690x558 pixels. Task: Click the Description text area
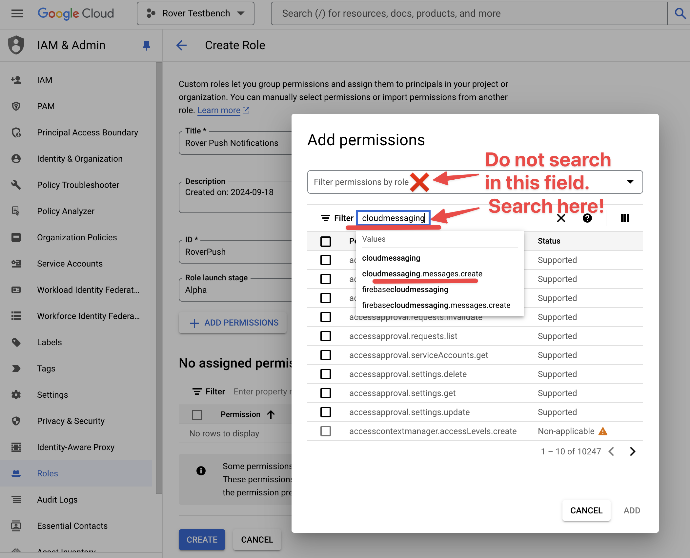(x=235, y=197)
